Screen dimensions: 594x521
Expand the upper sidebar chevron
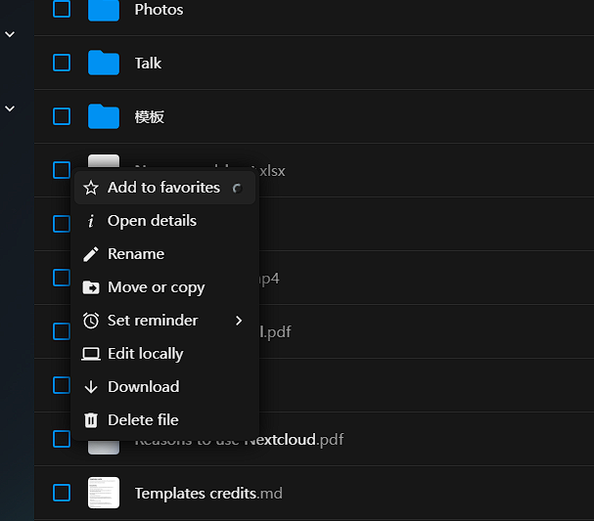[x=10, y=34]
